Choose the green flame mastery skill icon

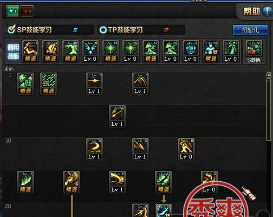(25, 182)
